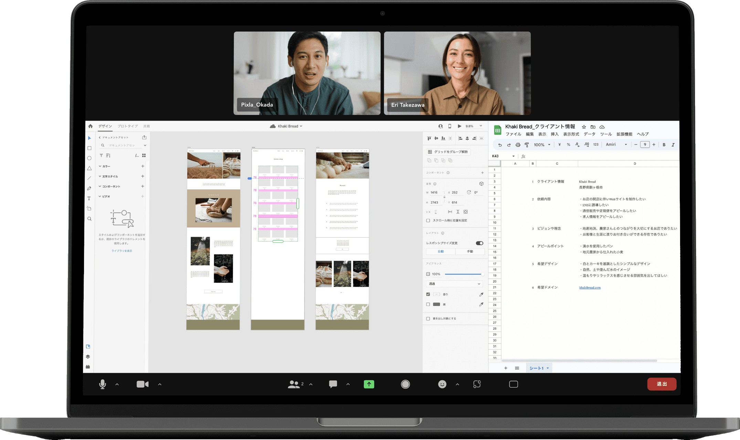Check スクロール時に位置を固定 checkbox
The image size is (740, 440).
point(428,220)
